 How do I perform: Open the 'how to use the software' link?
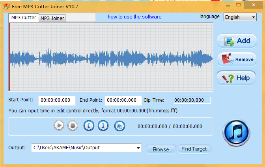click(x=134, y=17)
